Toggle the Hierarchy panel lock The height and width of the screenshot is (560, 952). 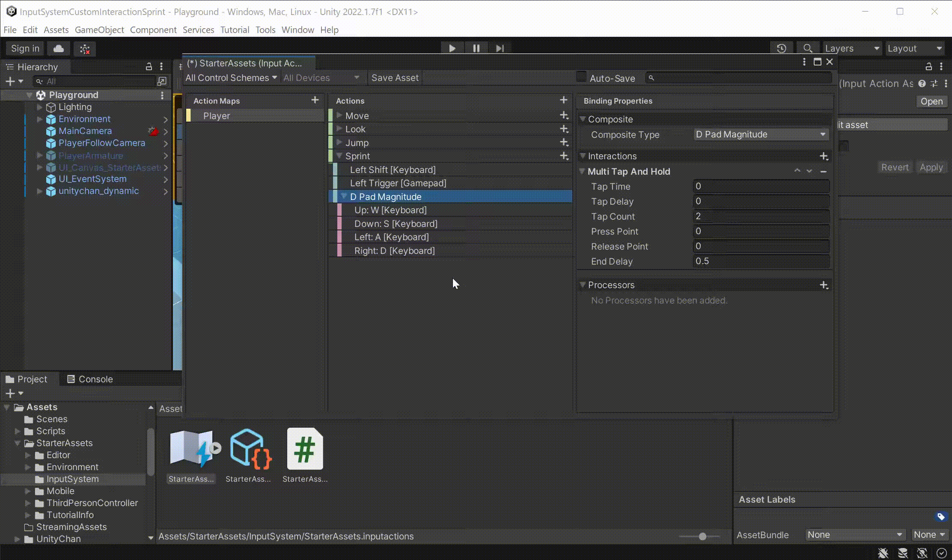(x=149, y=67)
